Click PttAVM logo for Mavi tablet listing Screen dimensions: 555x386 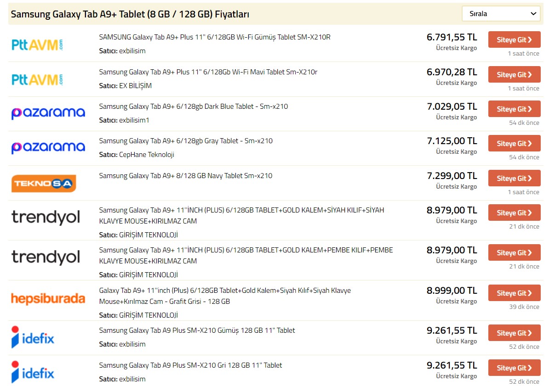click(x=37, y=79)
